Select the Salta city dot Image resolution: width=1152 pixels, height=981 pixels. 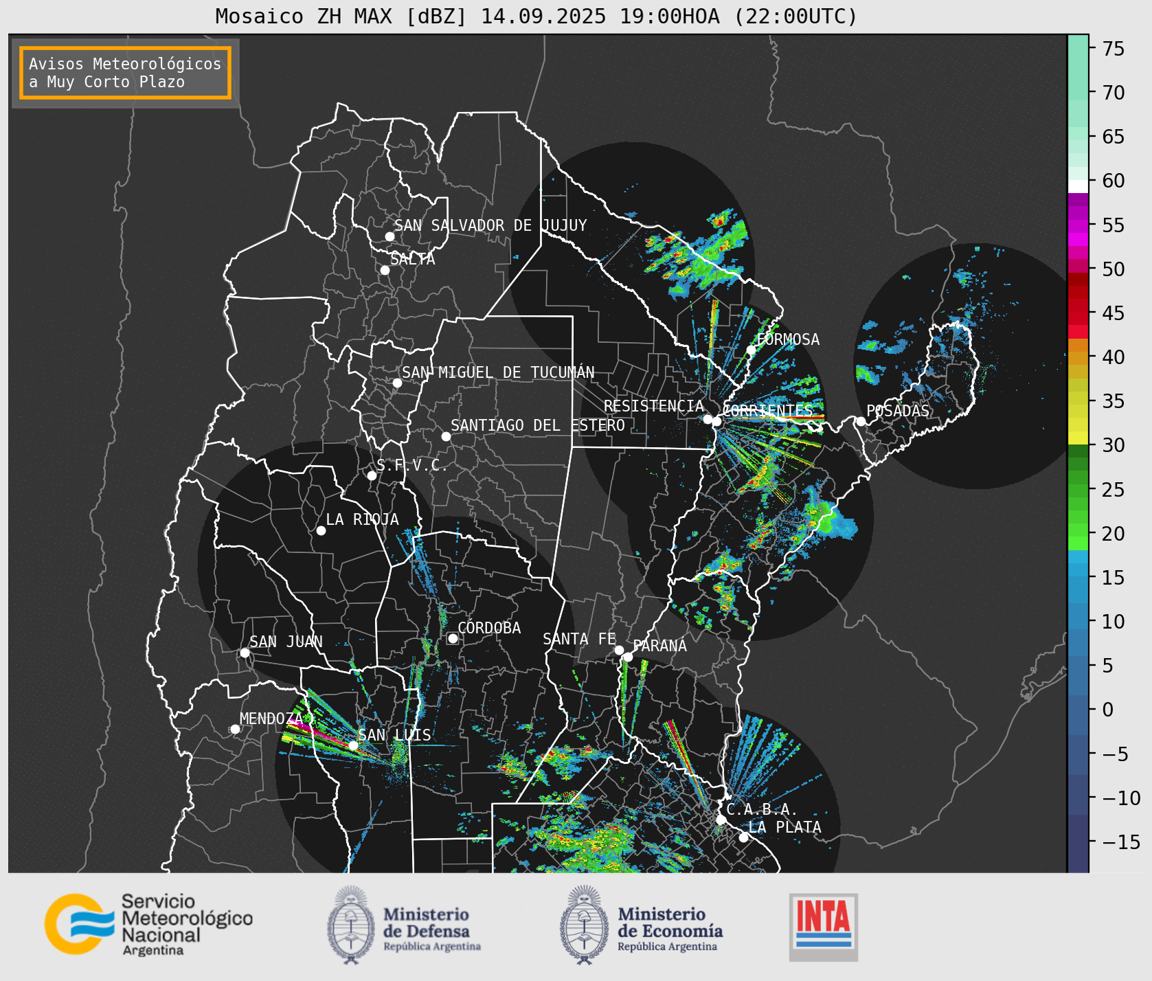[x=385, y=270]
